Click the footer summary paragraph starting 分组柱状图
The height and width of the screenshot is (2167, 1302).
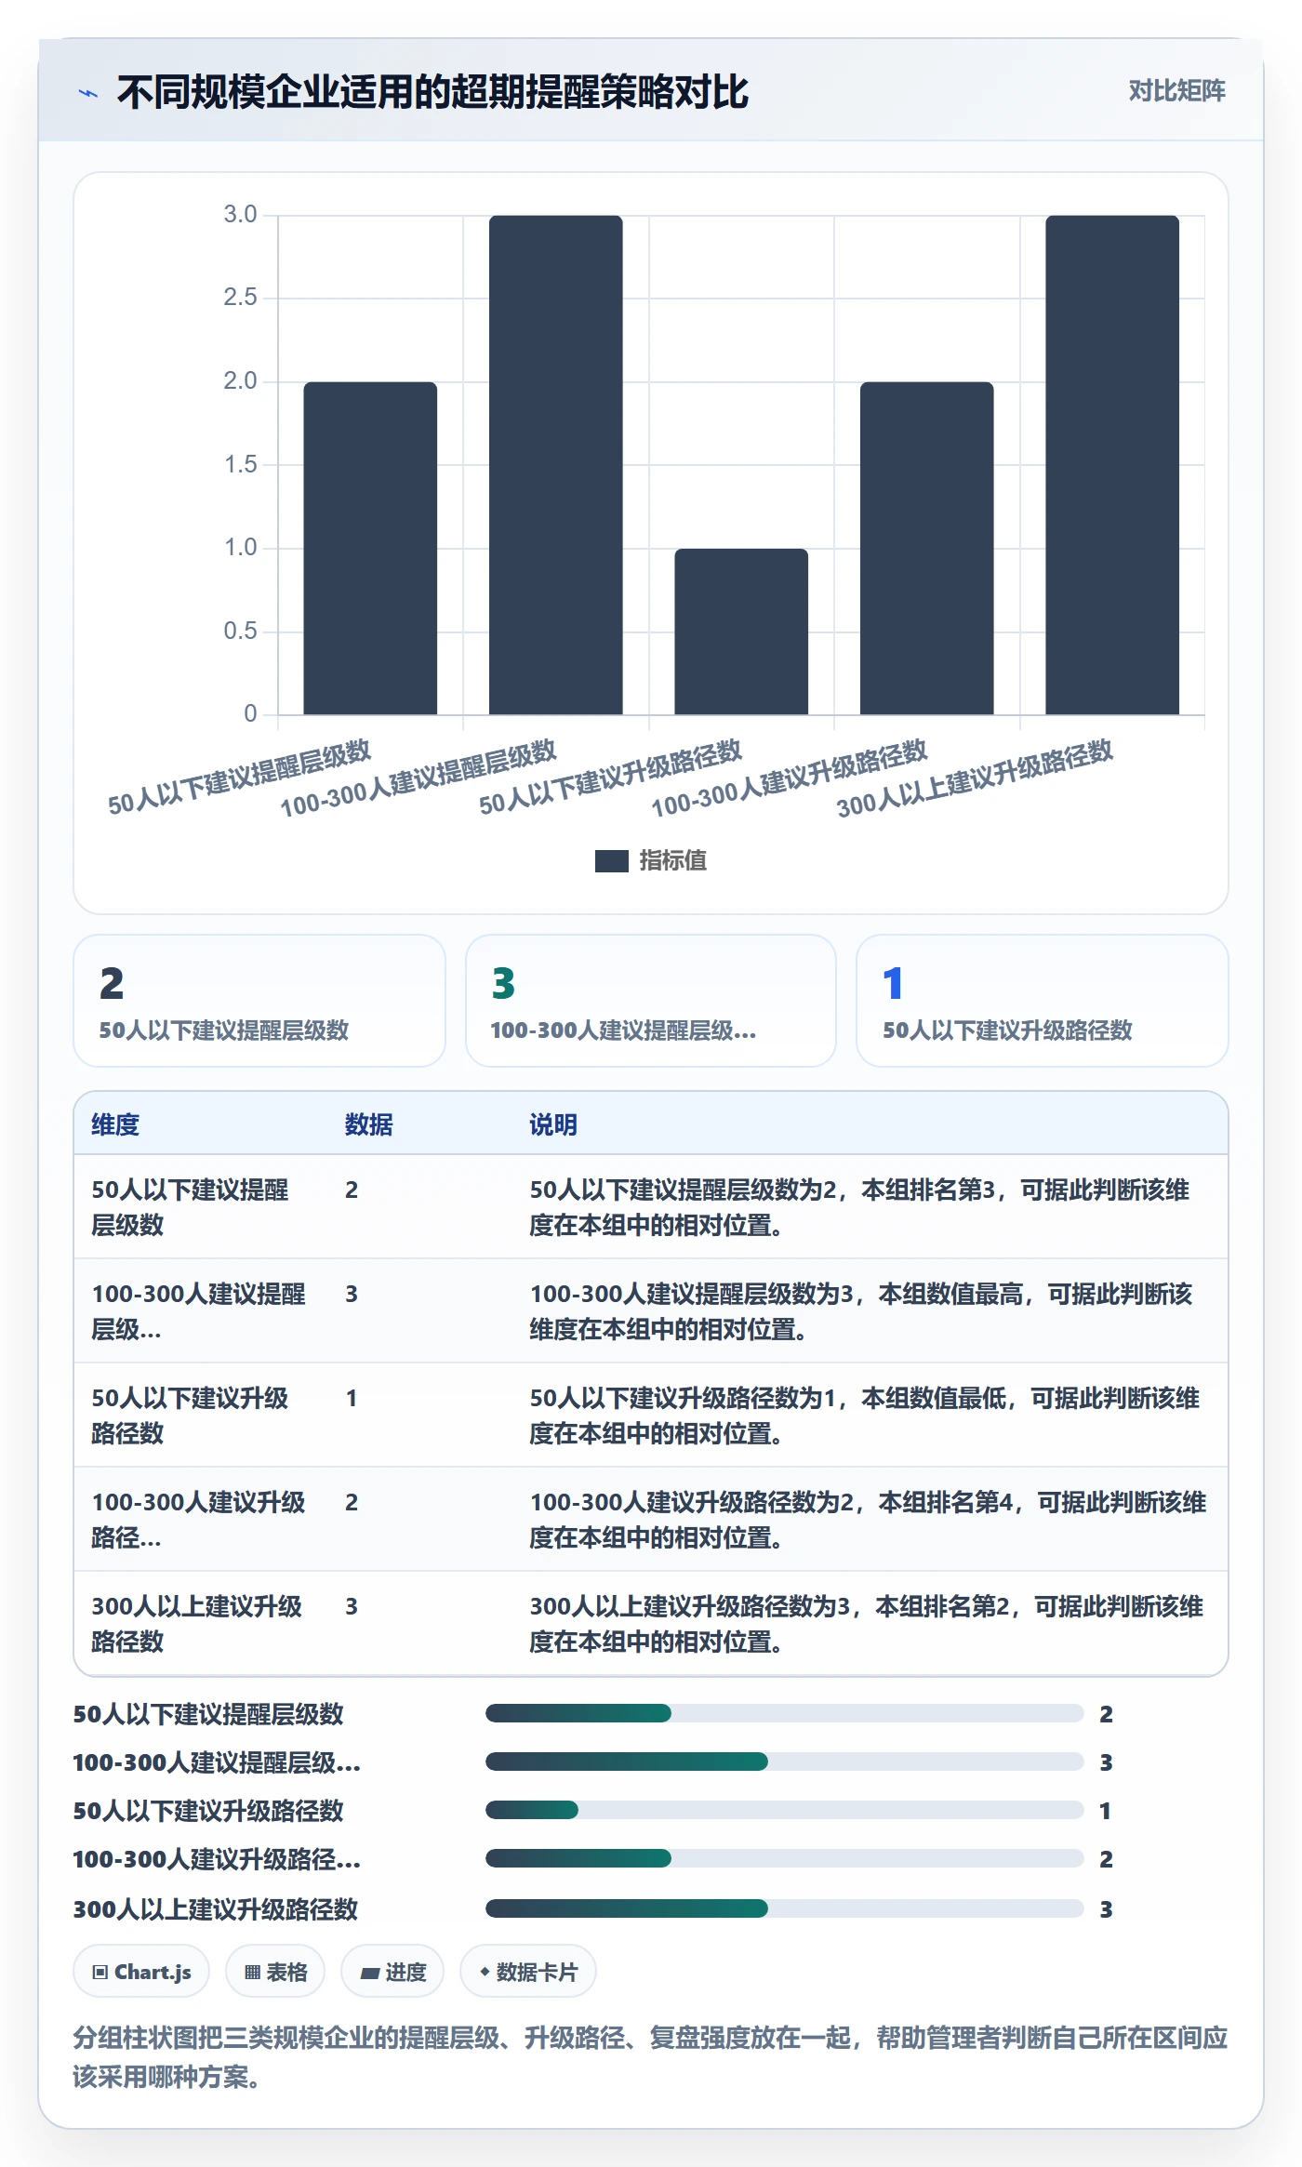pyautogui.click(x=651, y=2056)
